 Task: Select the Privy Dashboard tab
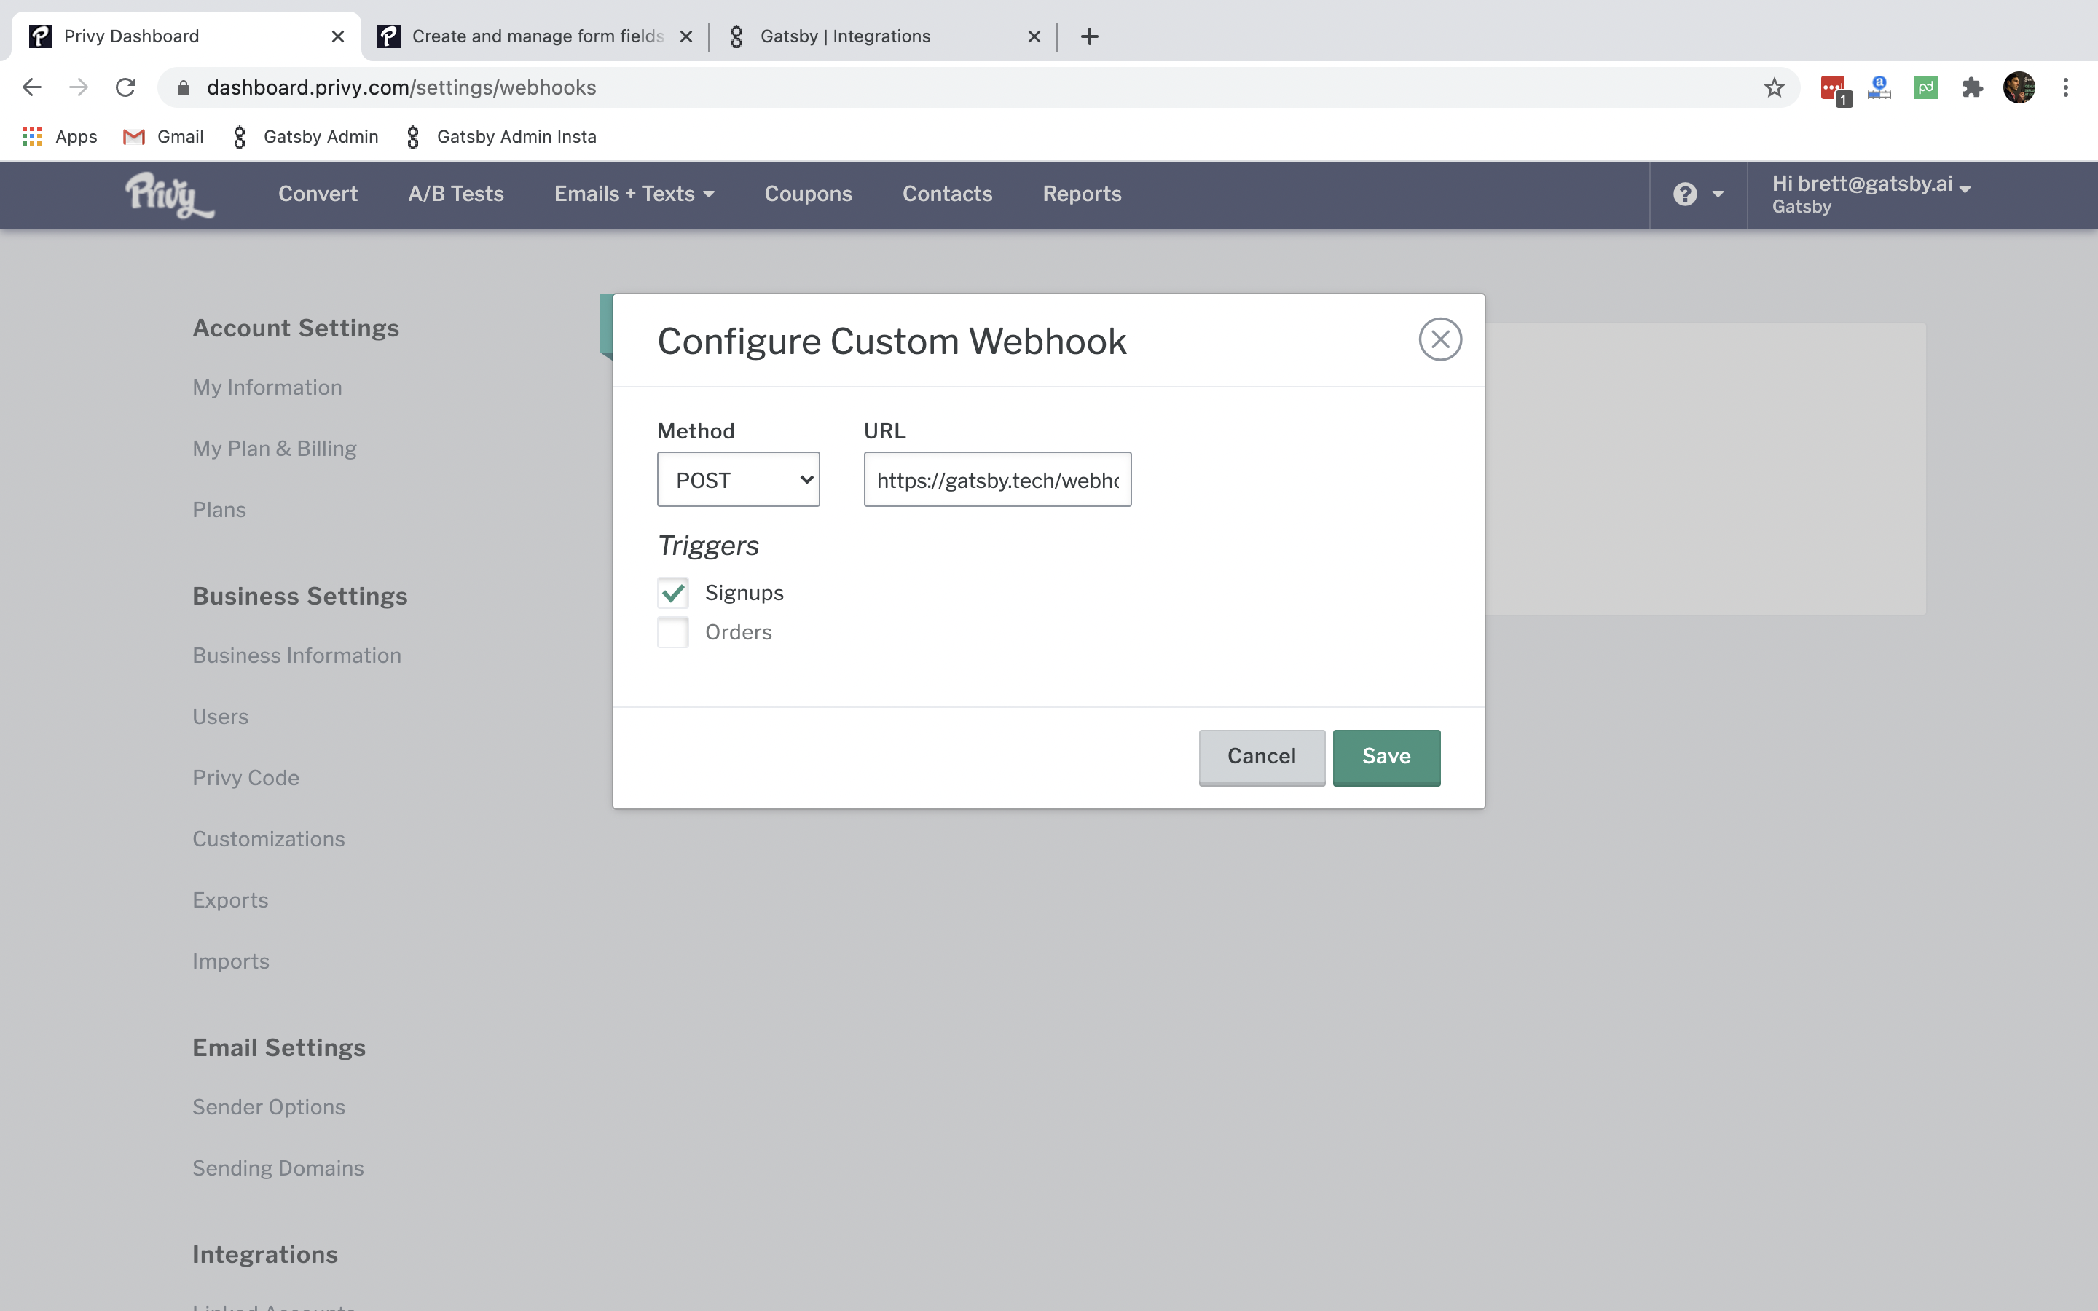click(x=186, y=36)
